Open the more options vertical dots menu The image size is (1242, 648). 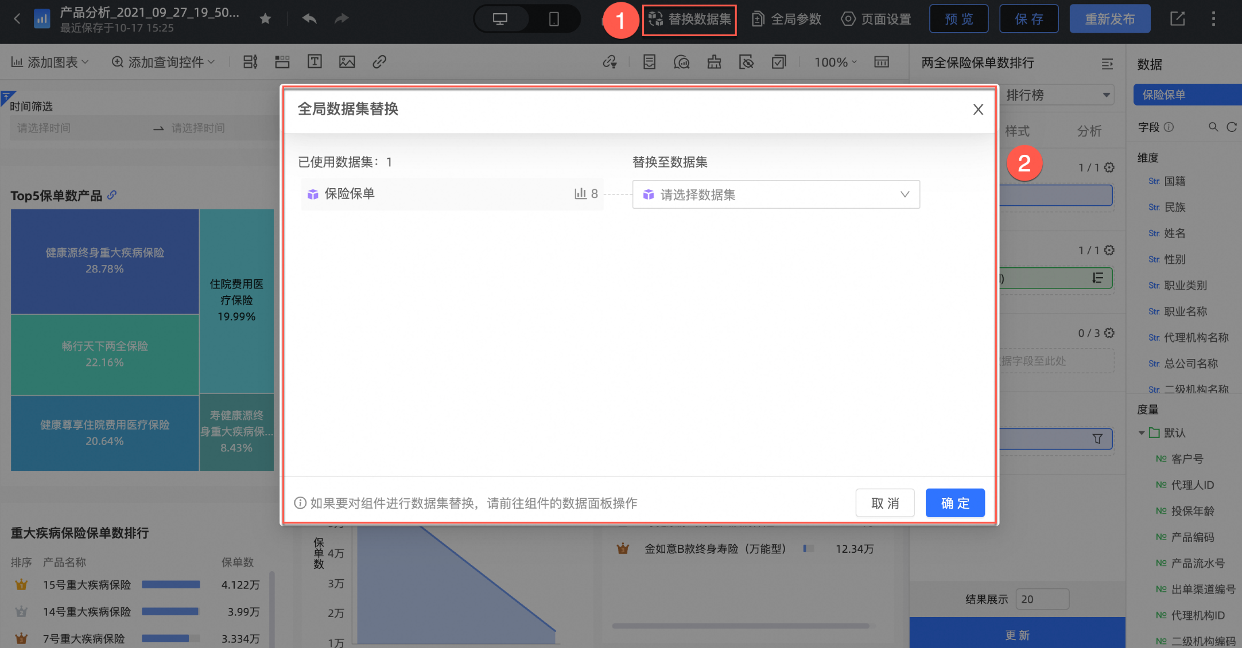coord(1213,19)
